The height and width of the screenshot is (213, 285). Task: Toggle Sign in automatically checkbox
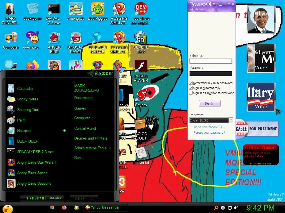click(x=191, y=88)
